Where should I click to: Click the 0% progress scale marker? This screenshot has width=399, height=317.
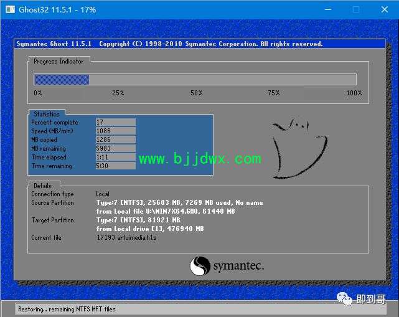click(38, 93)
